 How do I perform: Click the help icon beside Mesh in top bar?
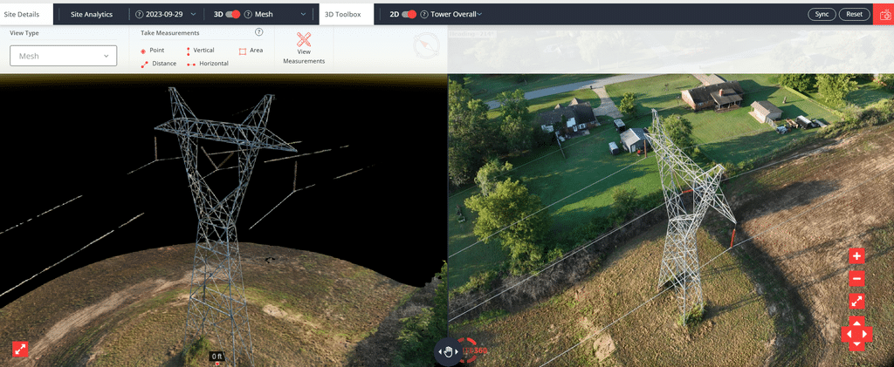249,14
